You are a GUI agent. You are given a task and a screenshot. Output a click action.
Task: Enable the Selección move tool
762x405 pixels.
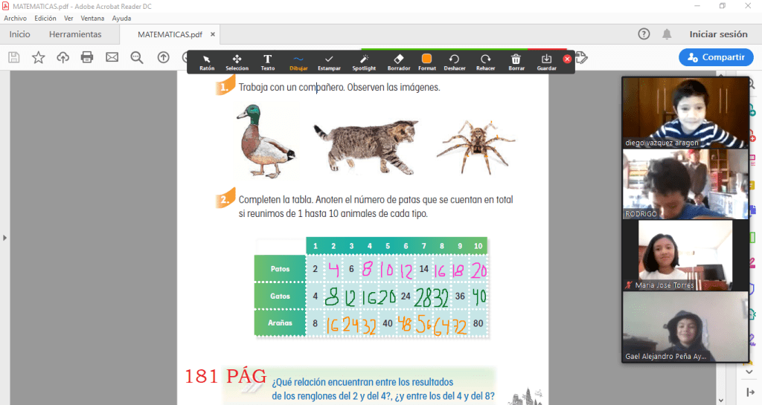click(x=237, y=62)
